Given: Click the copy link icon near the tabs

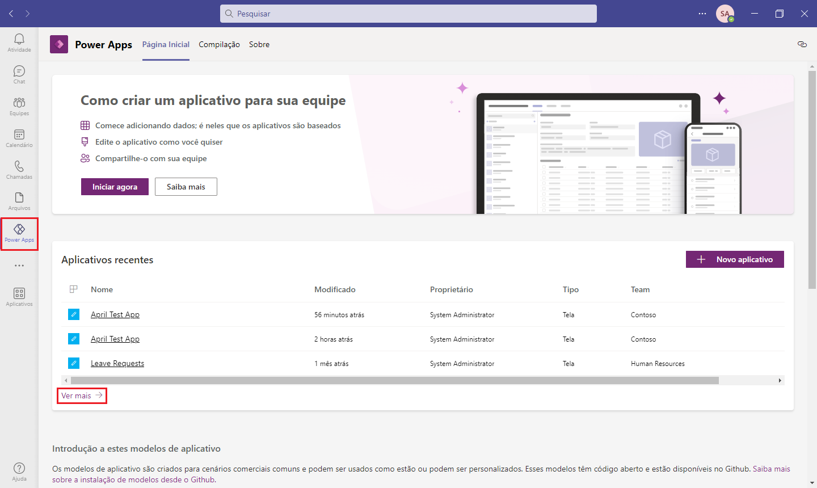Looking at the screenshot, I should [x=802, y=44].
